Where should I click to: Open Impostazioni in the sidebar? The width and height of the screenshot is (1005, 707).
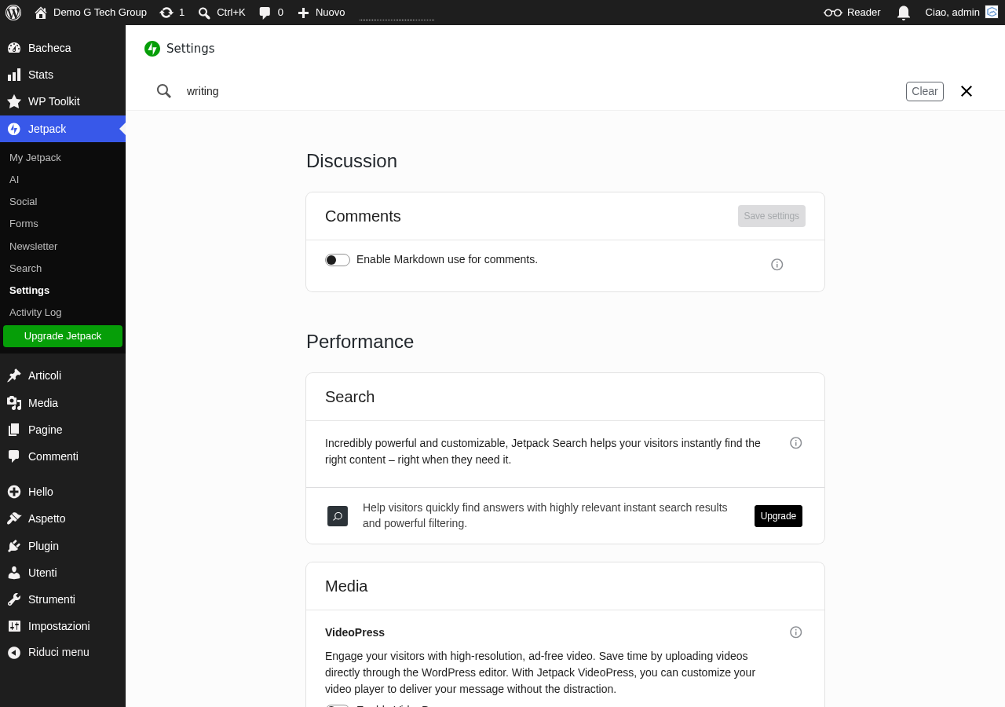[x=63, y=626]
